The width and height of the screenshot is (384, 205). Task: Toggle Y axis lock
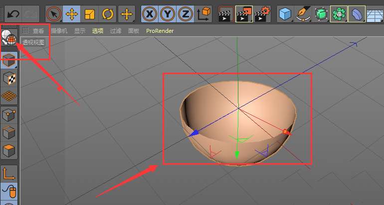point(168,14)
